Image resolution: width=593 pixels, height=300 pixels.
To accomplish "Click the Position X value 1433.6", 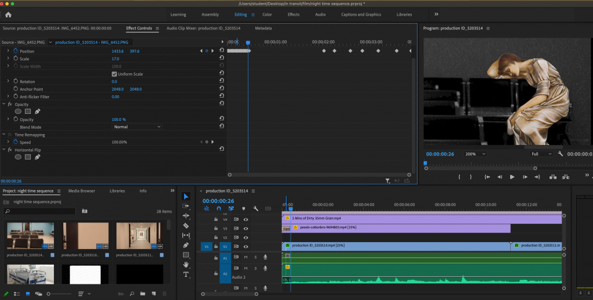I will 117,51.
